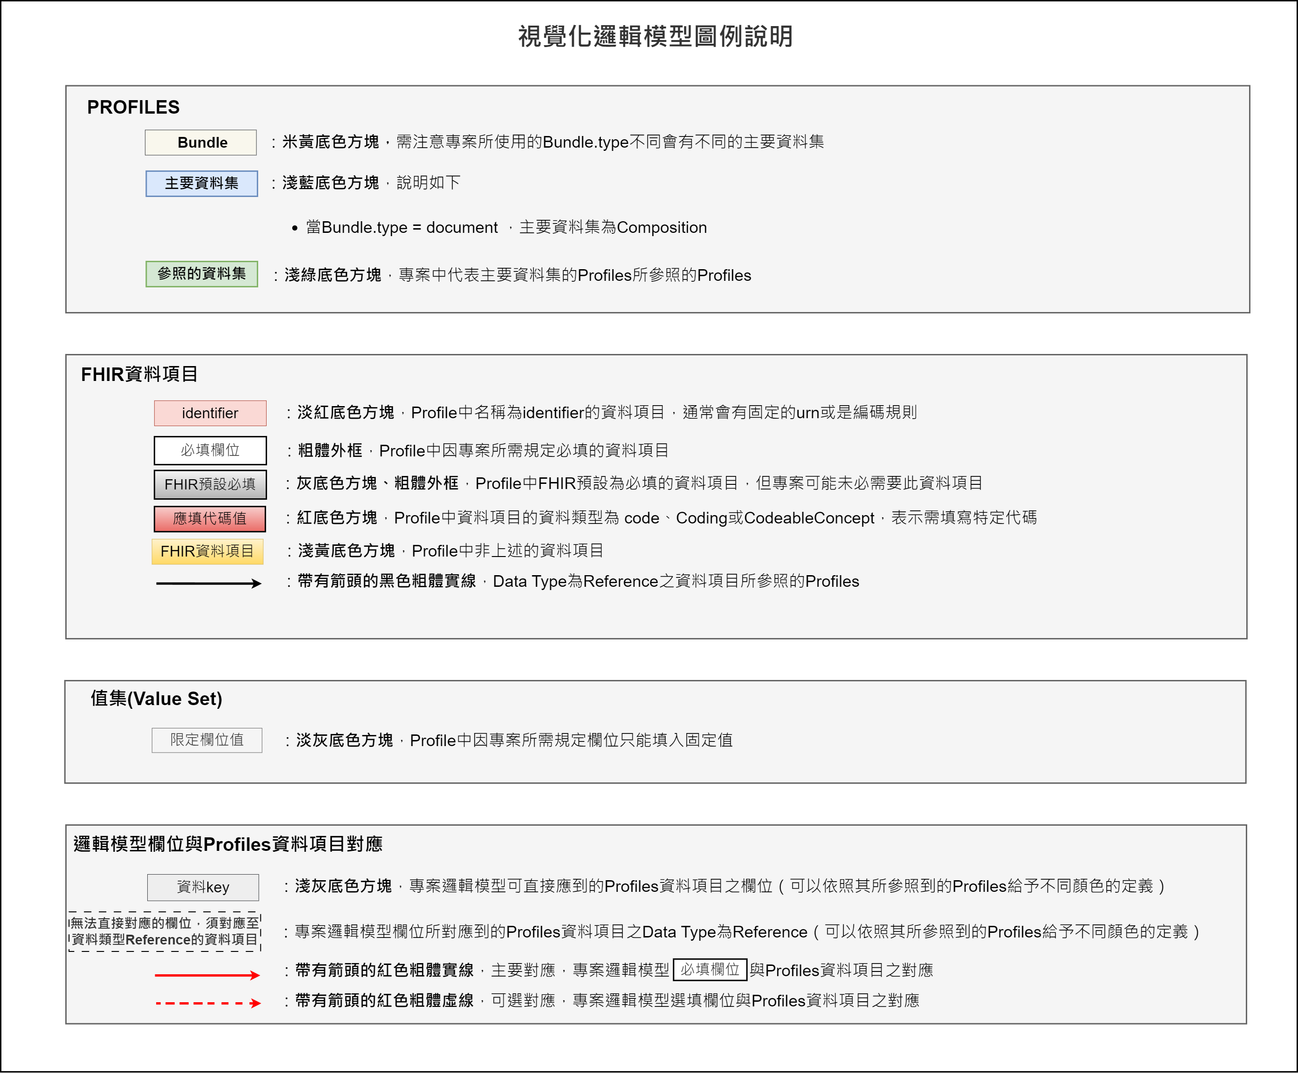Click the title 視覺化邏輯模型圖例說明

pos(655,36)
